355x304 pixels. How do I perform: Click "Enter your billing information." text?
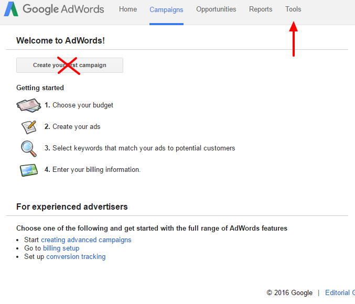[x=96, y=169]
